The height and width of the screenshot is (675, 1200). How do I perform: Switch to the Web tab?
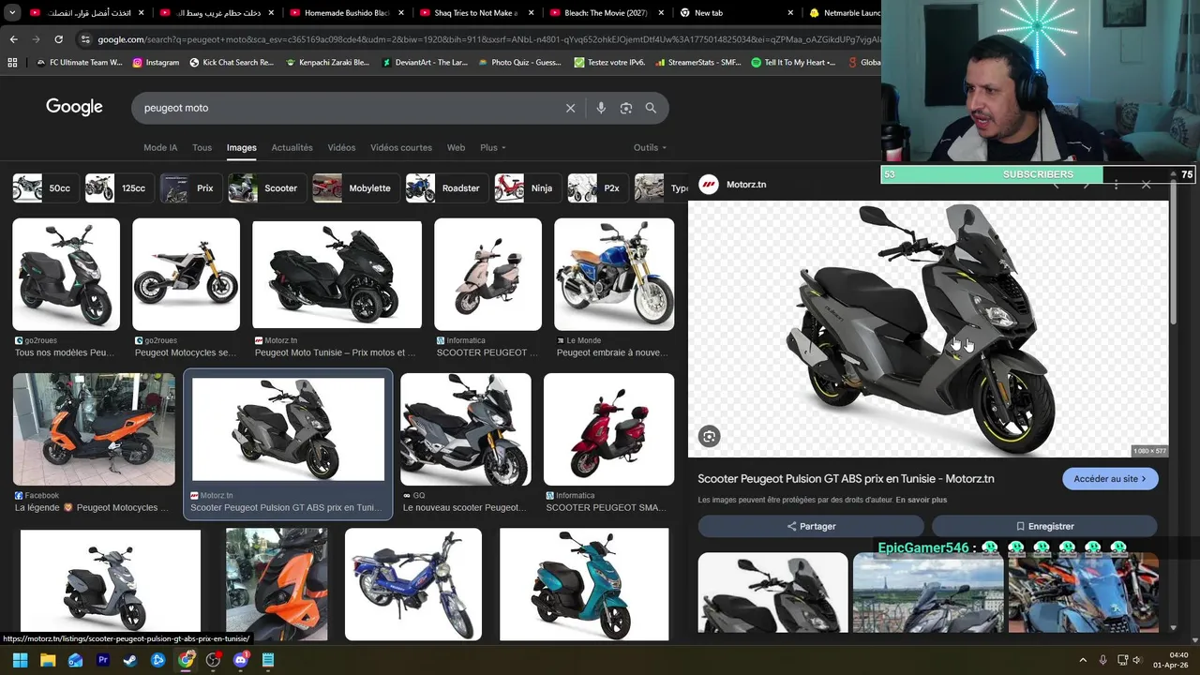tap(456, 148)
